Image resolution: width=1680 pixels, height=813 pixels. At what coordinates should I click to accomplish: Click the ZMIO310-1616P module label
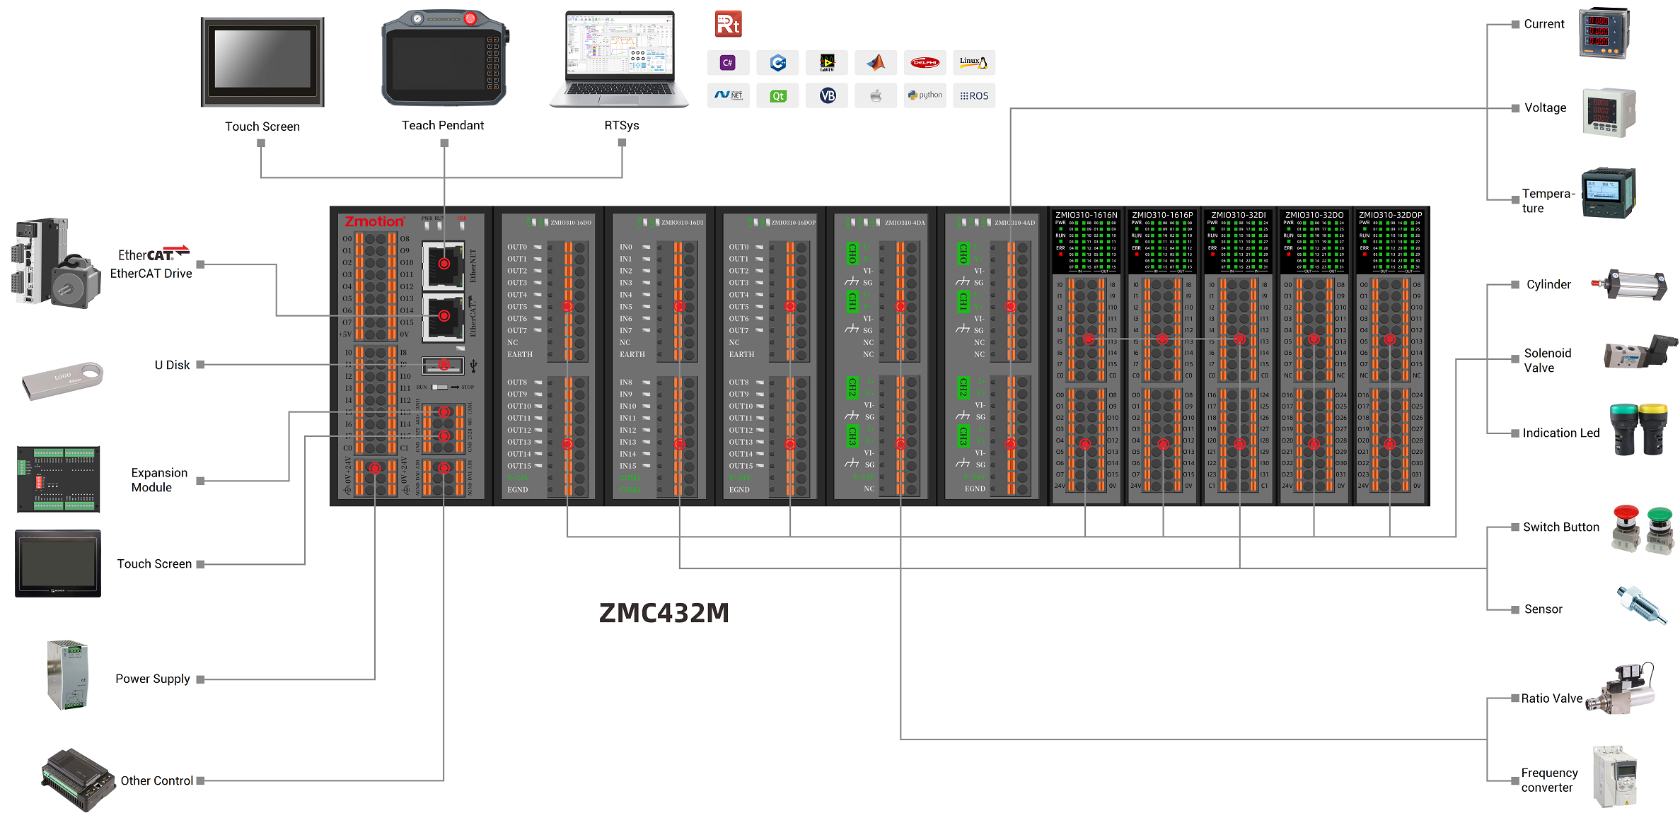(1162, 215)
